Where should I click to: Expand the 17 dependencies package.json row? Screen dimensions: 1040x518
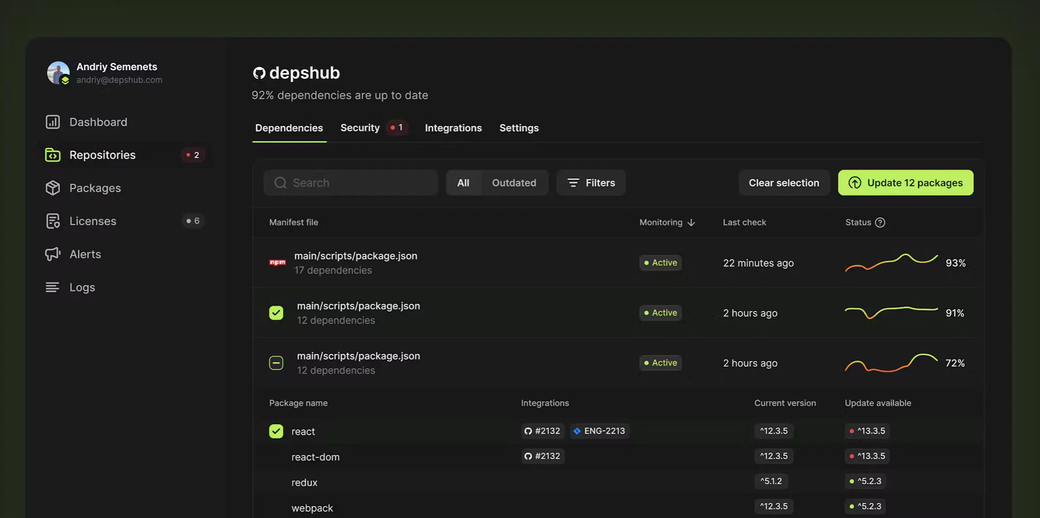coord(616,263)
